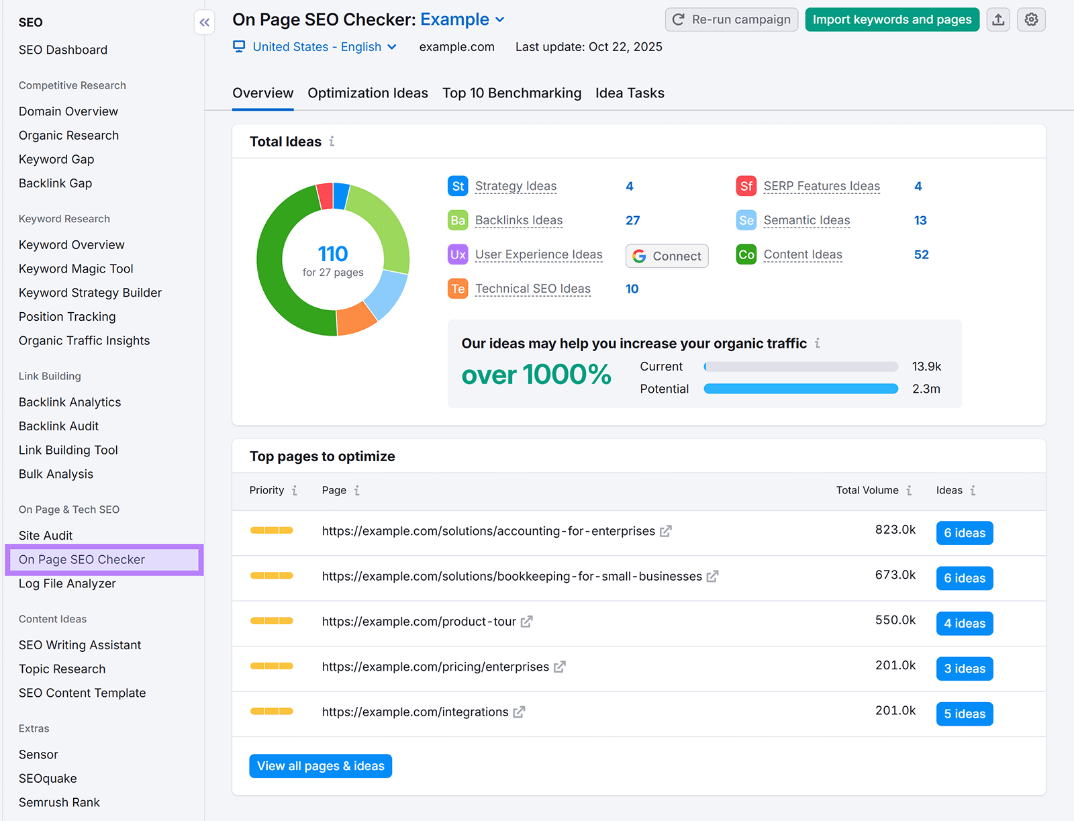
Task: Collapse the sidebar using the chevron icon
Action: click(x=205, y=22)
